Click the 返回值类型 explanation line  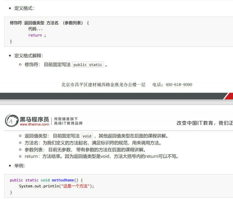pyautogui.click(x=96, y=136)
